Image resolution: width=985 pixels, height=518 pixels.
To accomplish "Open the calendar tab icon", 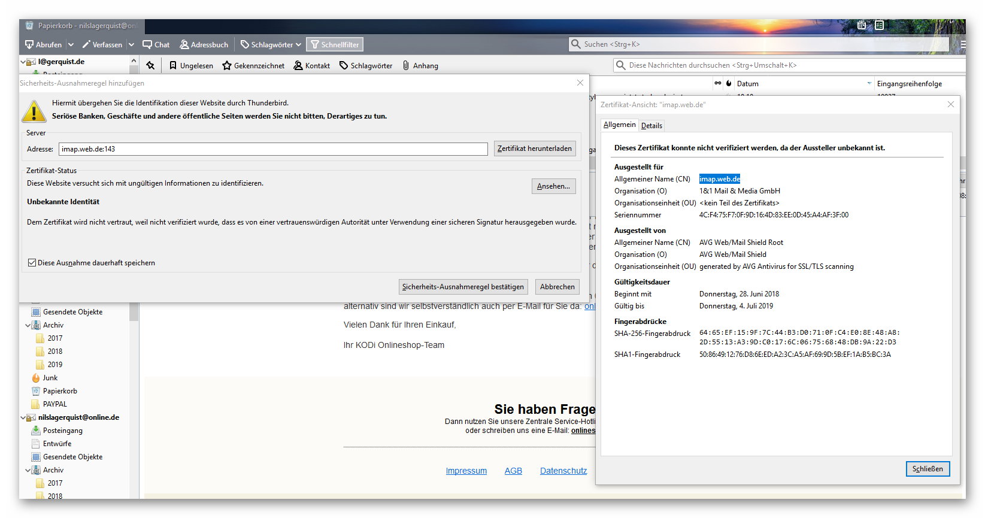I will (x=861, y=25).
